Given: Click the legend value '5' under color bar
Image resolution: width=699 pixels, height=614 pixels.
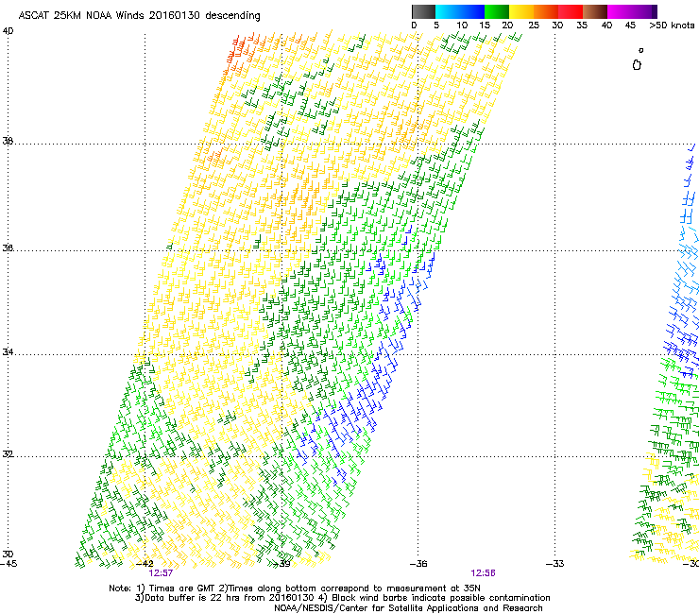Looking at the screenshot, I should [x=436, y=26].
